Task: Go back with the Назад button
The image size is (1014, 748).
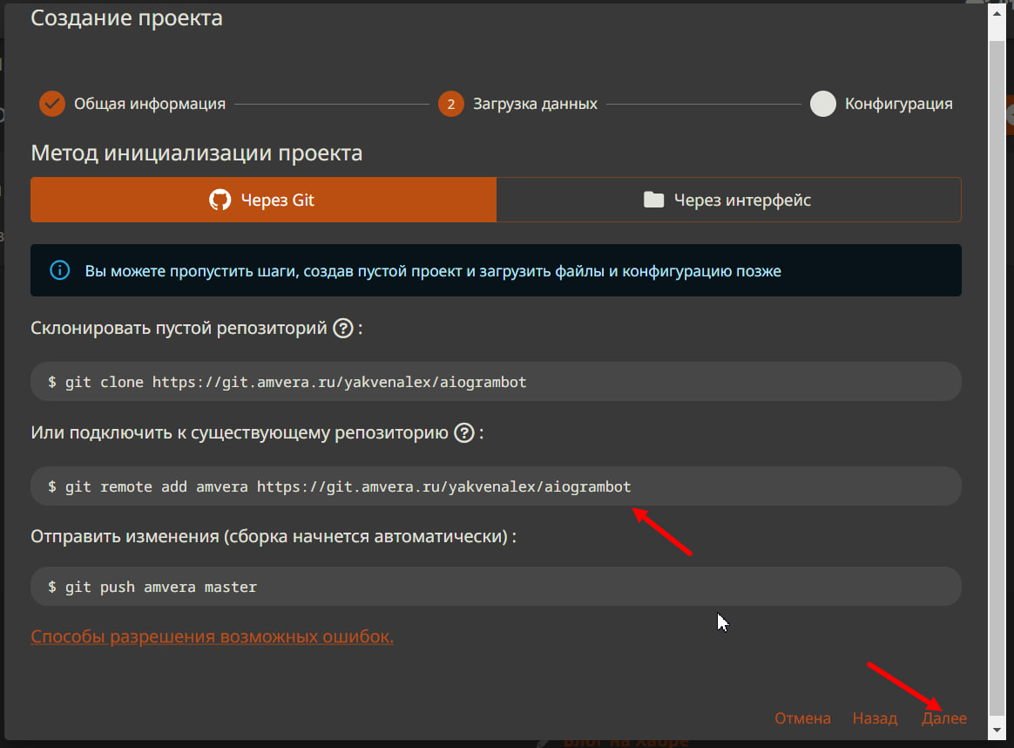Action: point(875,718)
